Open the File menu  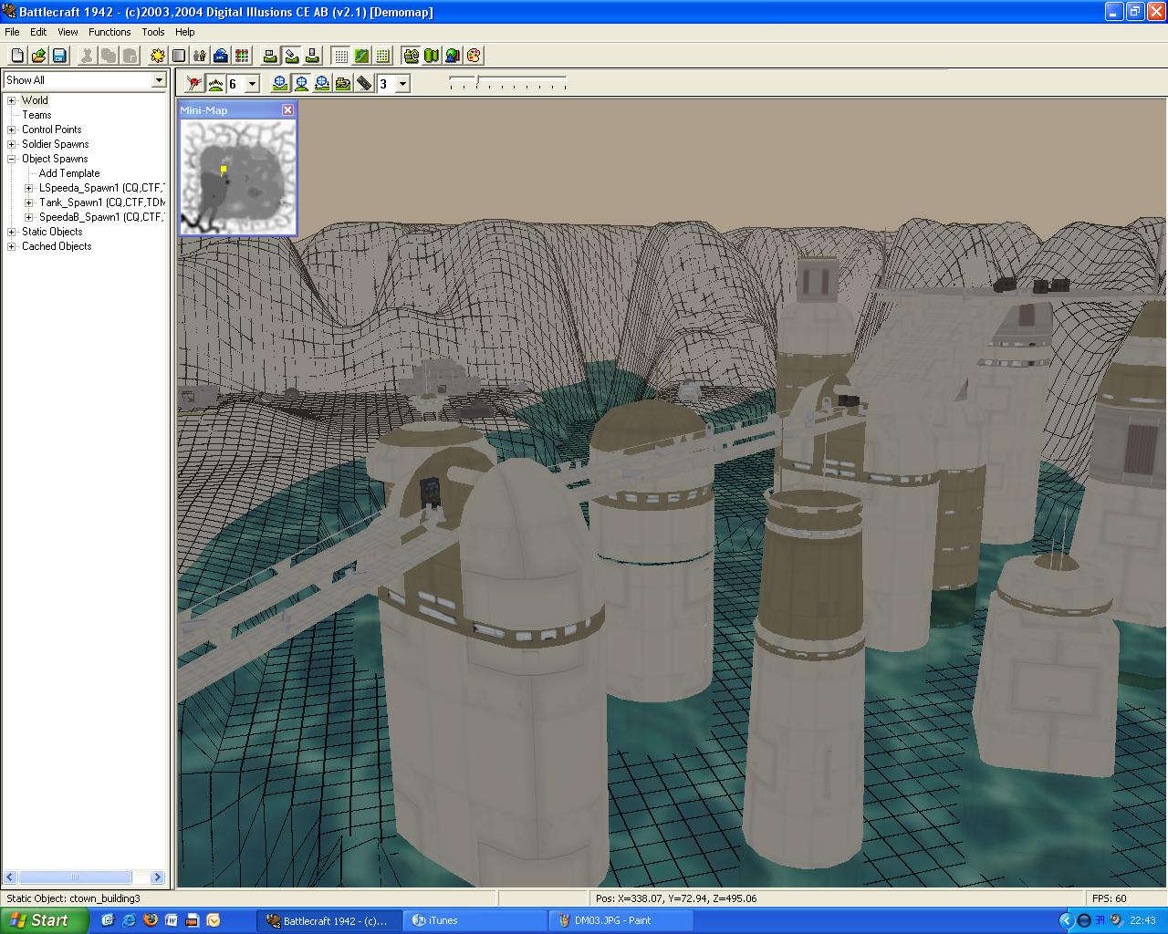[x=12, y=32]
